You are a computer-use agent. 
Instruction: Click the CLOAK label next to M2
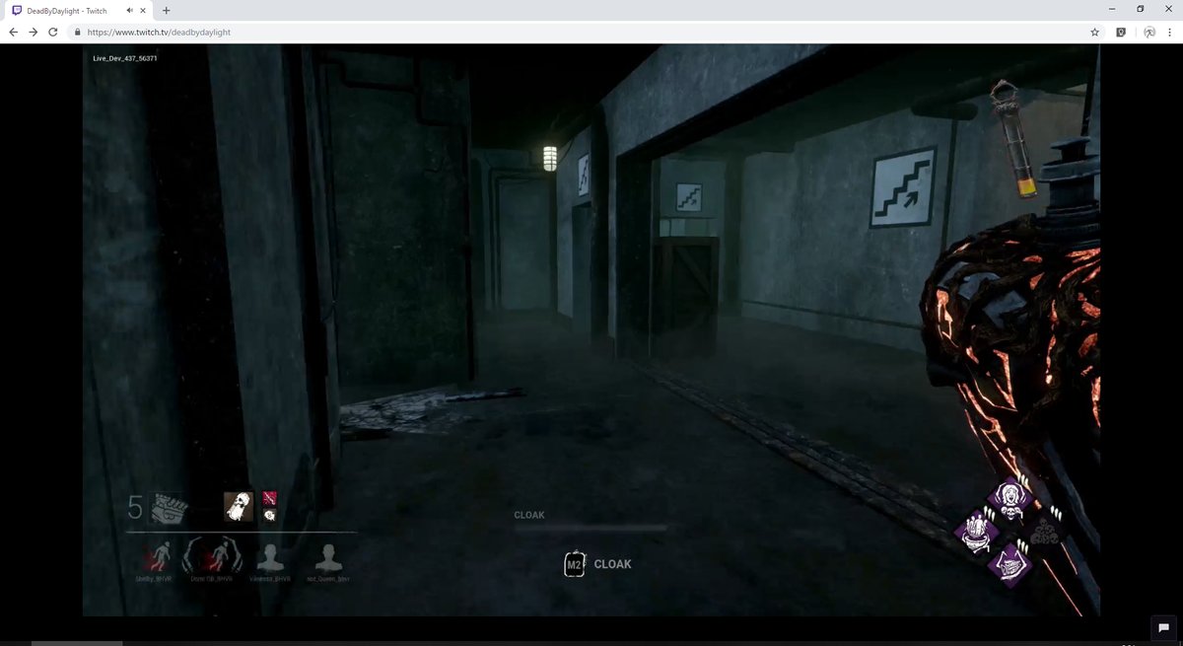[612, 565]
